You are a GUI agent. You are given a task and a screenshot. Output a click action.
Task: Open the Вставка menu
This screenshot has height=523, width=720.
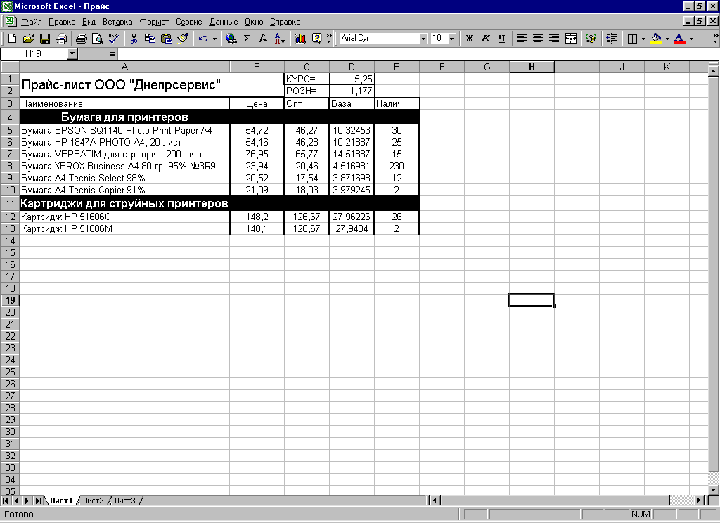pyautogui.click(x=117, y=22)
